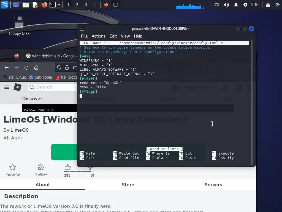Screen dimensions: 282x212
Task: Click the vinegarhq.github.io URL comment line
Action: (127, 52)
